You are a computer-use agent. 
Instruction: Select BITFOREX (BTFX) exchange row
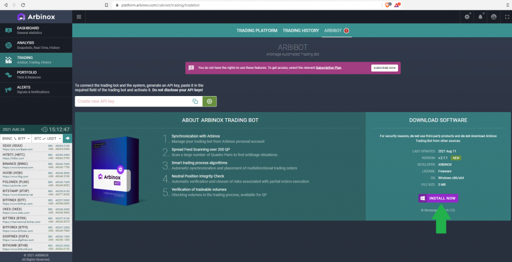click(x=36, y=229)
